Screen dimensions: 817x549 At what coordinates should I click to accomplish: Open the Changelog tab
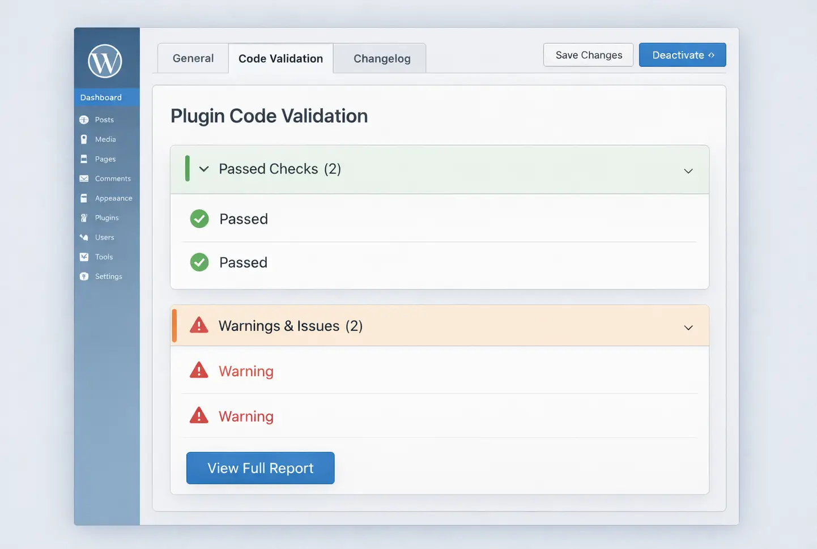[381, 58]
